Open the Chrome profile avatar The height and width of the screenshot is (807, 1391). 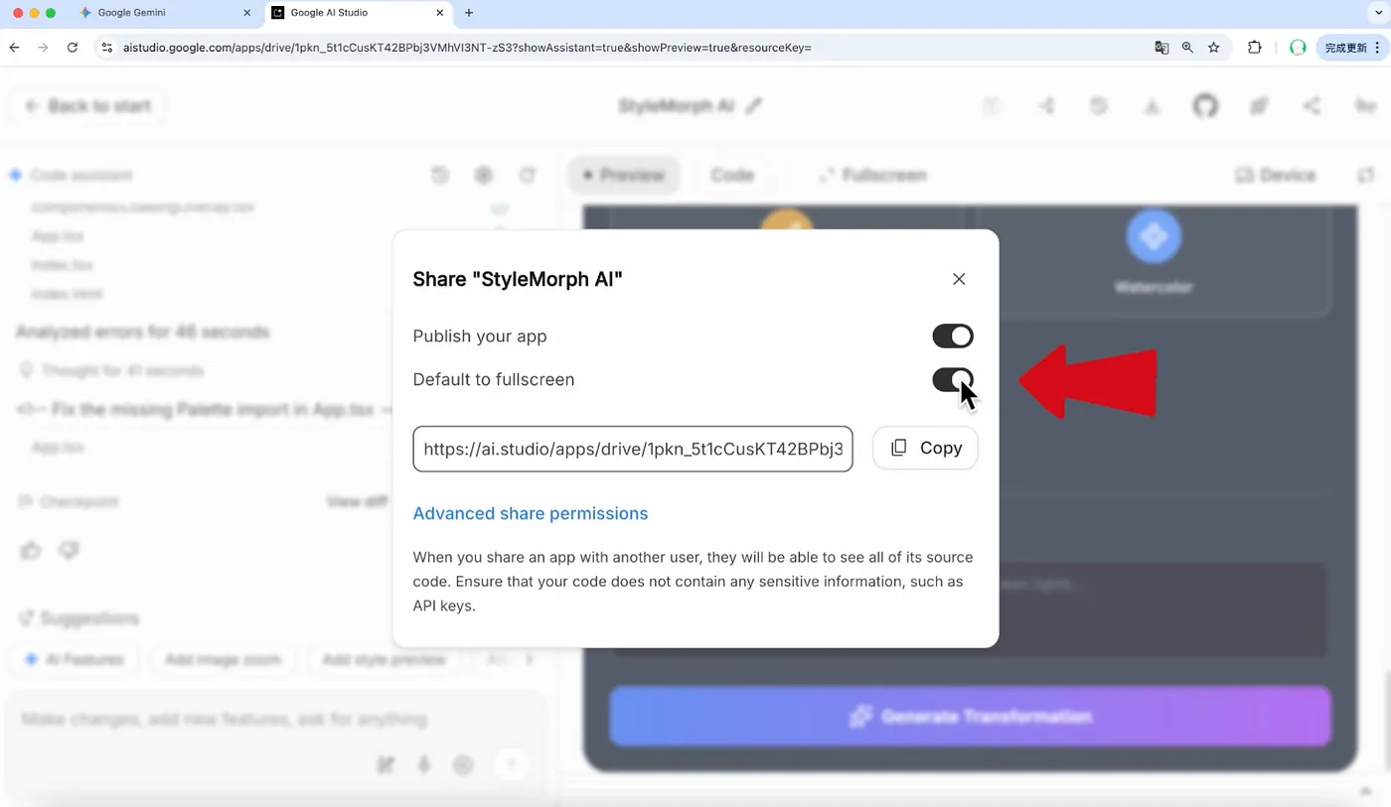[x=1297, y=48]
